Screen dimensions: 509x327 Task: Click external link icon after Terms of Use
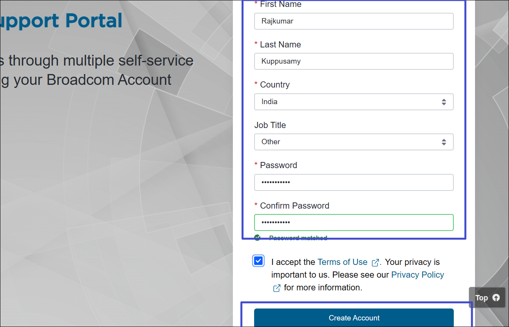[x=375, y=263]
